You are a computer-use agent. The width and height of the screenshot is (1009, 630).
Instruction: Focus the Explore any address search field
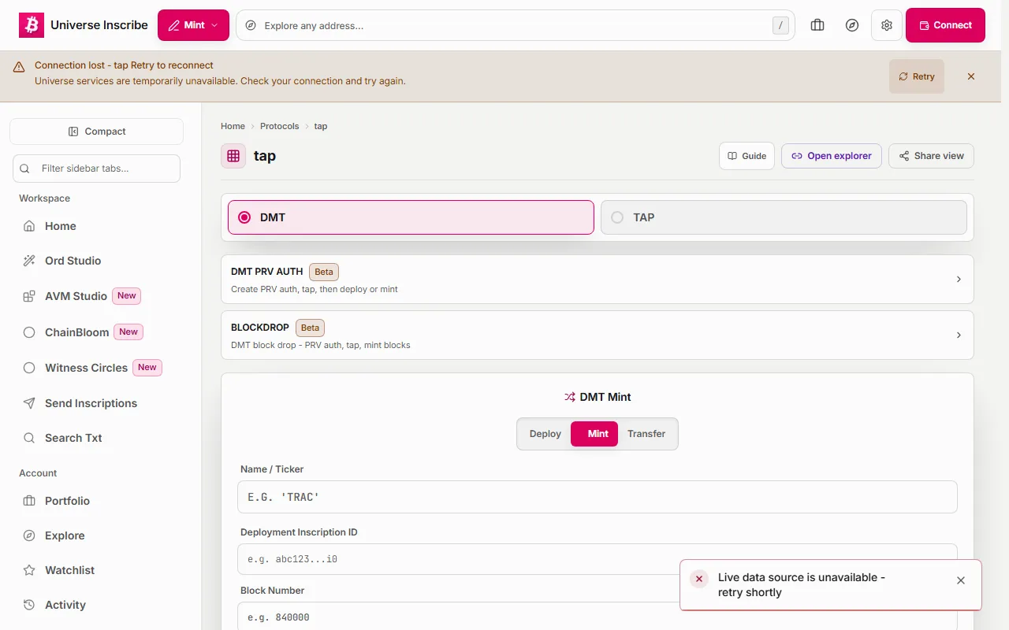pos(516,25)
